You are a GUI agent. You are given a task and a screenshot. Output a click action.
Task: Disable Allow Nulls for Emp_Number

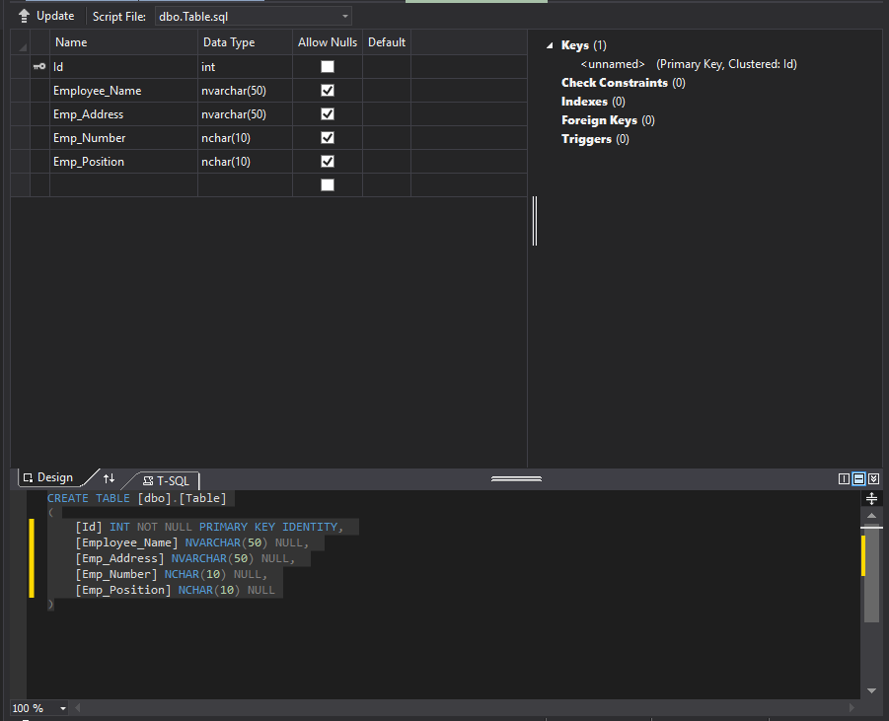pyautogui.click(x=329, y=137)
